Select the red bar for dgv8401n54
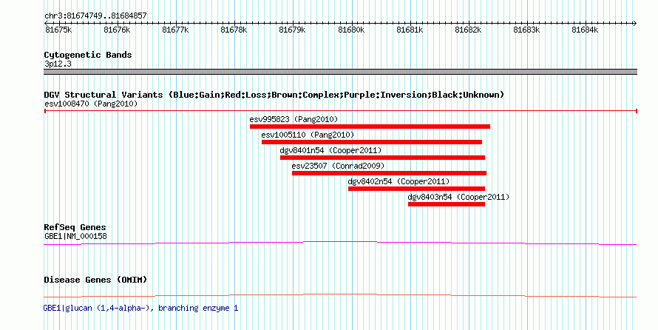The width and height of the screenshot is (658, 330). [x=383, y=158]
